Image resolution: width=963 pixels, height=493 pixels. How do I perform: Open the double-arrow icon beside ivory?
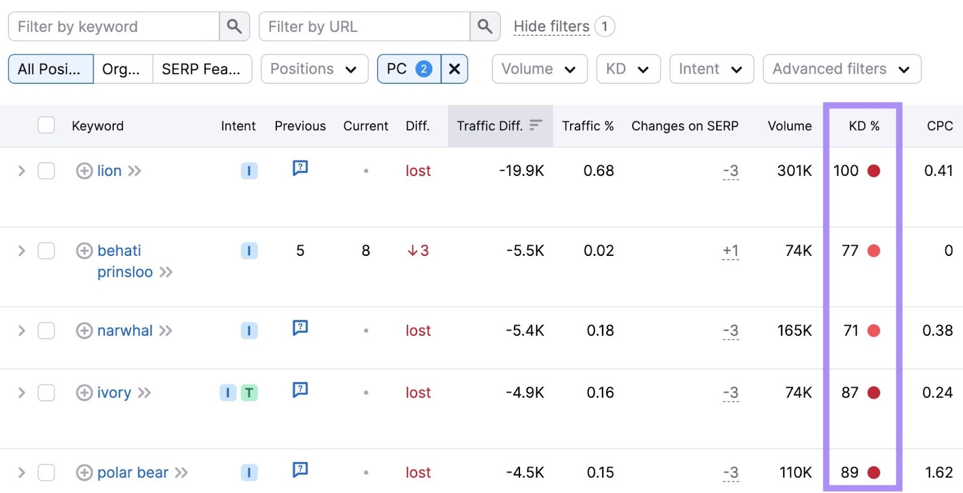(144, 392)
